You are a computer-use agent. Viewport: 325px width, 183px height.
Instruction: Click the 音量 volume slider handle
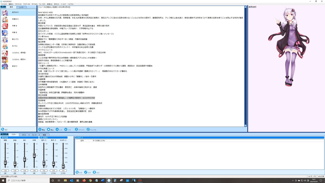click(x=5, y=162)
